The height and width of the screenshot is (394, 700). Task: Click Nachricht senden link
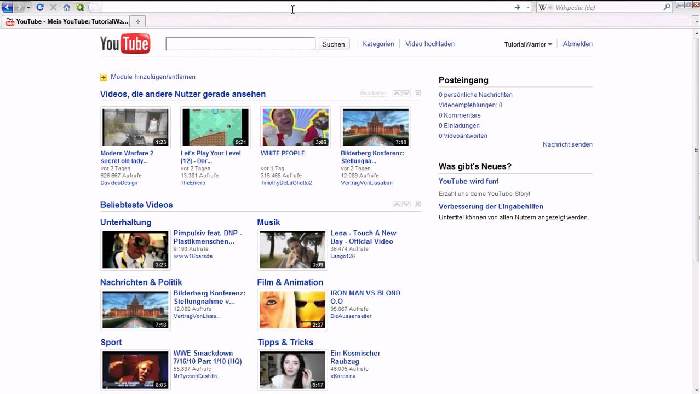tap(567, 144)
